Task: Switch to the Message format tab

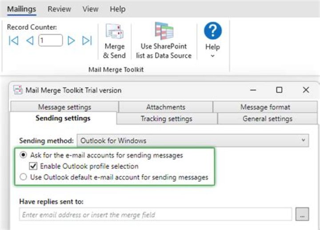Action: tap(265, 107)
